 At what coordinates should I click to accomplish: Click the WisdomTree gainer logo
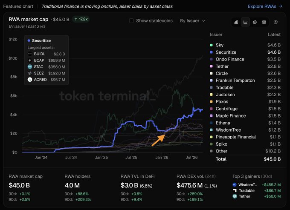(x=235, y=184)
